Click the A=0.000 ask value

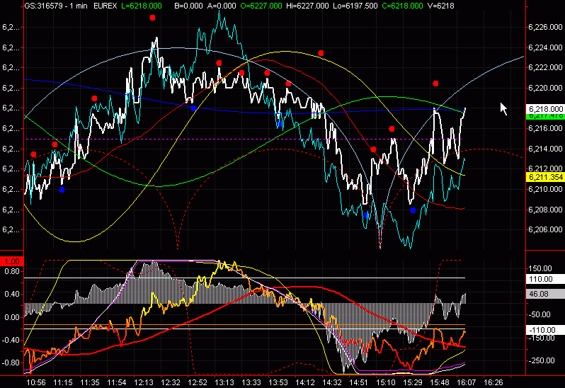click(222, 6)
